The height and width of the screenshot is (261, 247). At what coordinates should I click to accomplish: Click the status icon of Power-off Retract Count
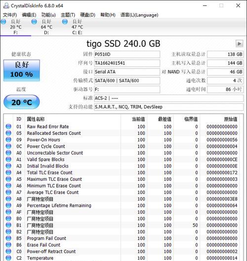[x=8, y=251]
